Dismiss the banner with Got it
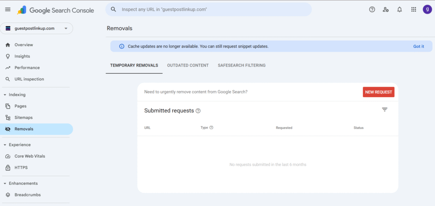The width and height of the screenshot is (435, 206). [x=418, y=46]
